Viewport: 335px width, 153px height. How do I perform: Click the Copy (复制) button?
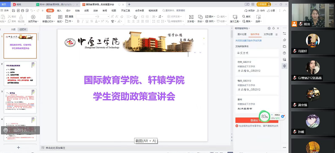12,21
